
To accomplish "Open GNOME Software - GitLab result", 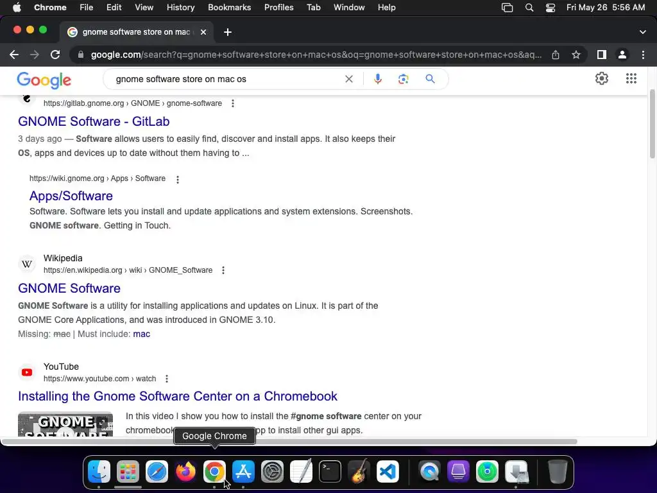I will pyautogui.click(x=94, y=121).
